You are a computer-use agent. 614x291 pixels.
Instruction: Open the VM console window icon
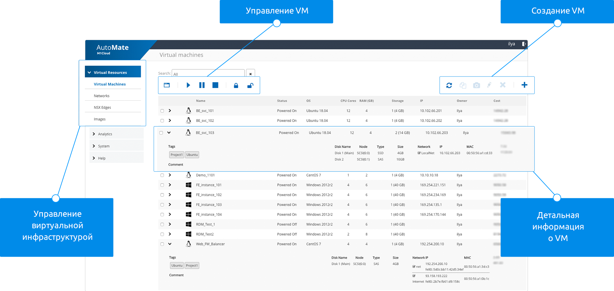(167, 85)
